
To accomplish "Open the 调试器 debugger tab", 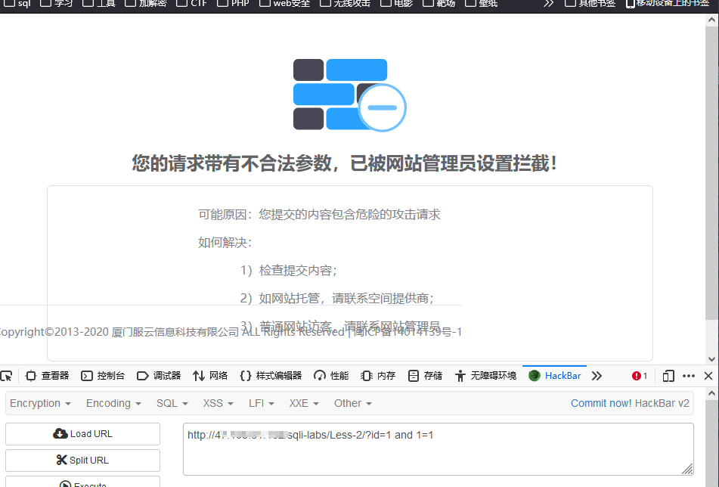I will click(159, 376).
